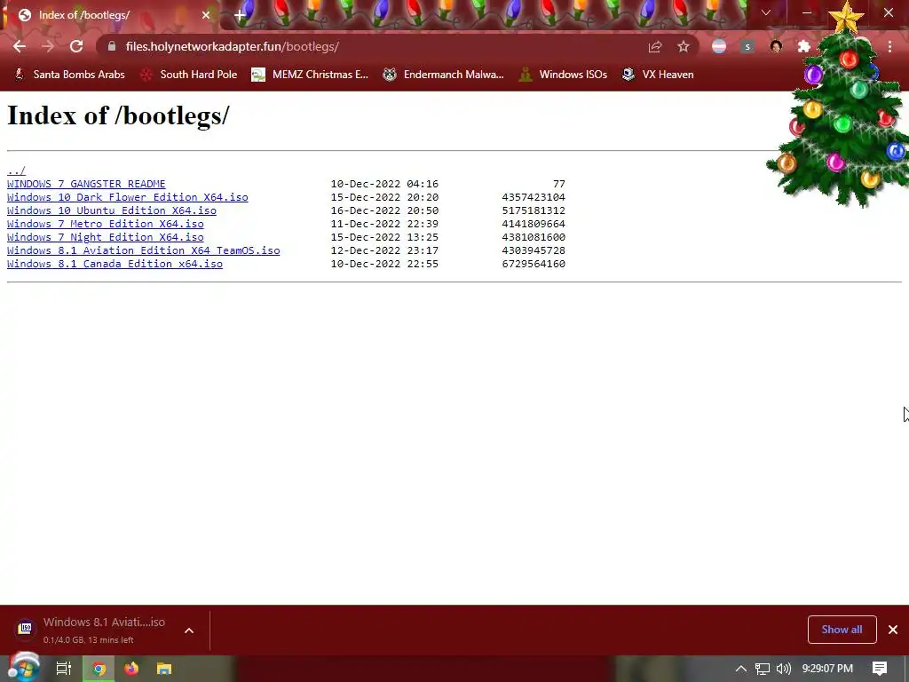This screenshot has height=682, width=909.
Task: Open the tab search dropdown chevron
Action: coord(766,12)
